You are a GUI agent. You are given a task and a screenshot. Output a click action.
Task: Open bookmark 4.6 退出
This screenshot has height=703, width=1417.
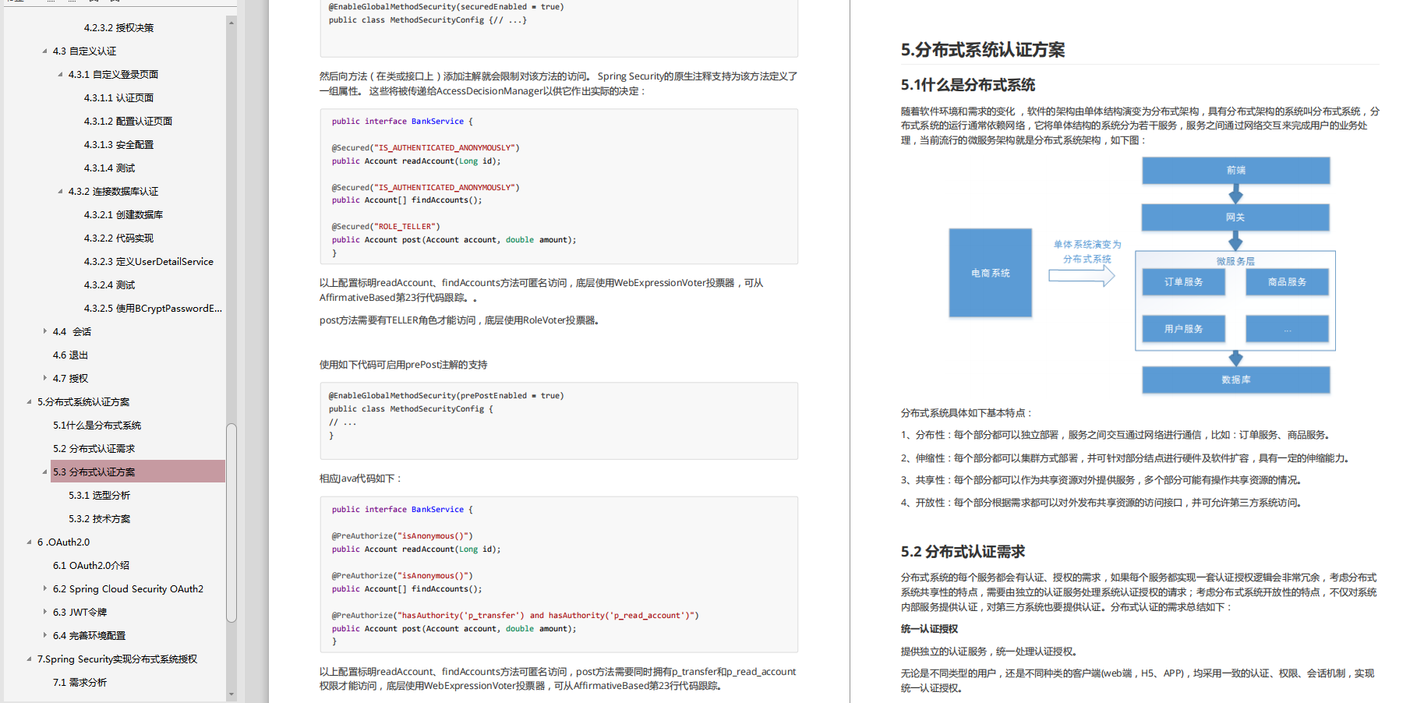coord(70,355)
